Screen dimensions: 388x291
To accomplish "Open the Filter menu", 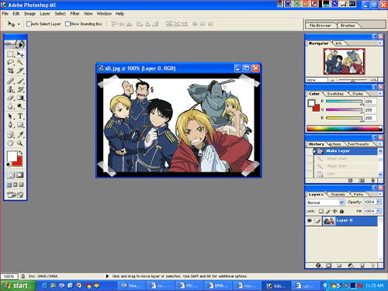I will tap(75, 14).
